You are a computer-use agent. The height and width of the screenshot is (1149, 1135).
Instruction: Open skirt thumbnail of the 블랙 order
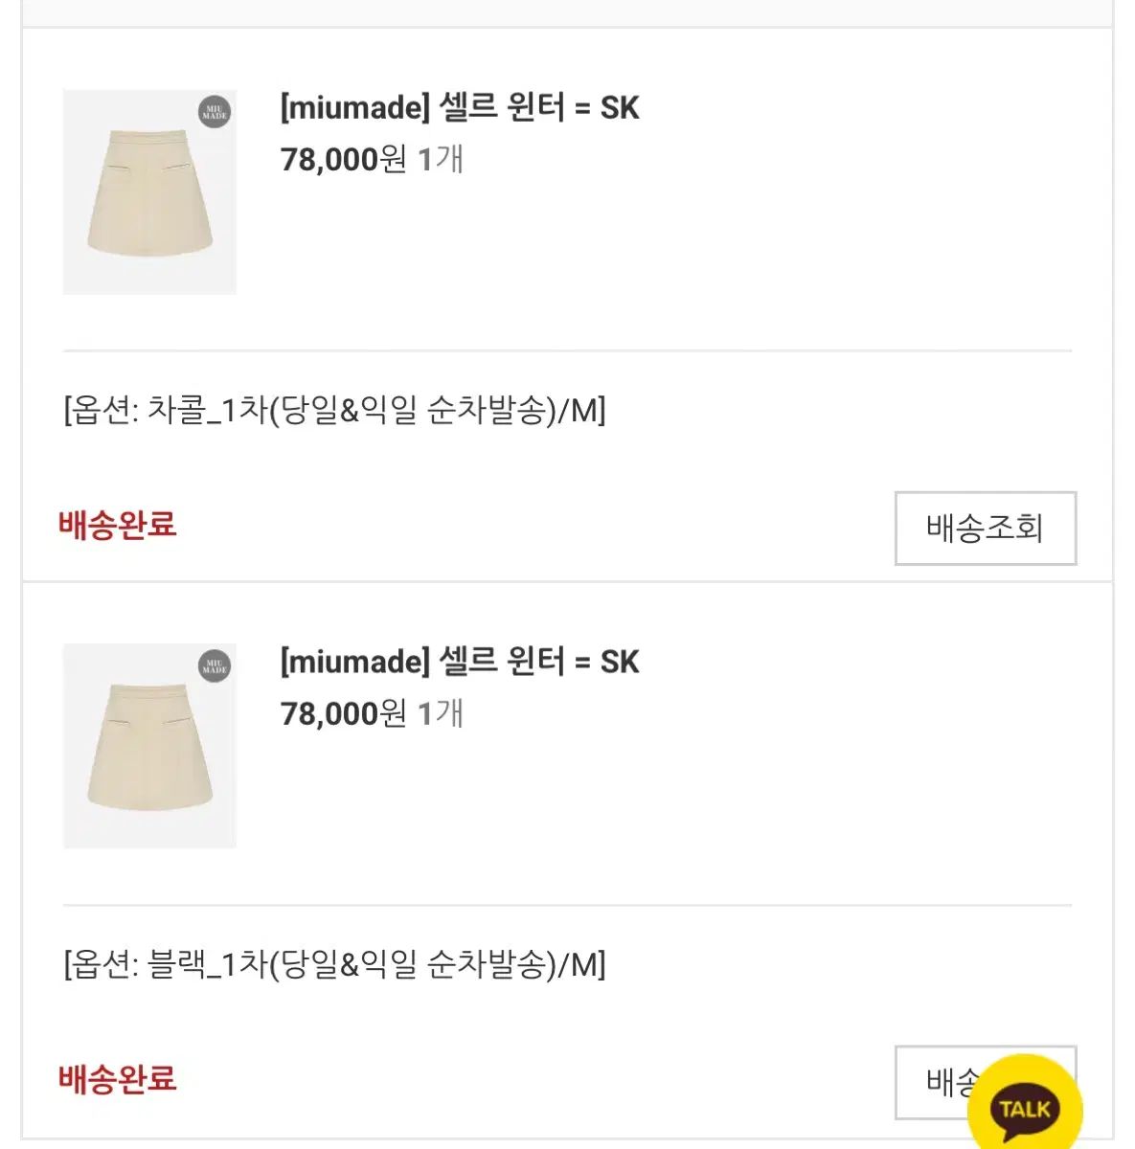click(149, 746)
